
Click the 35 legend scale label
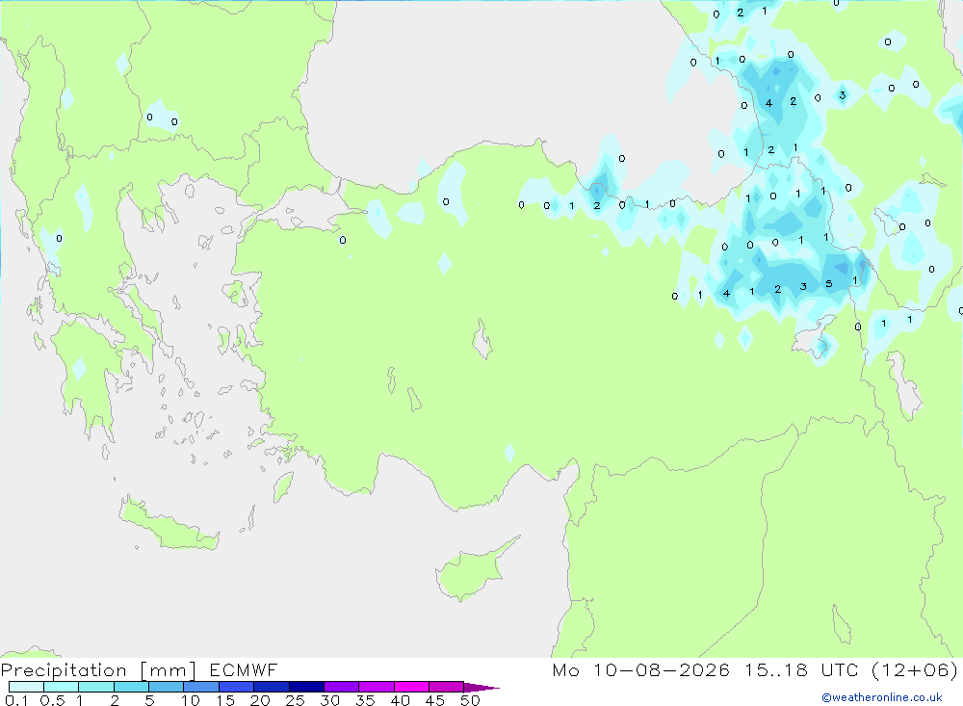tap(365, 700)
